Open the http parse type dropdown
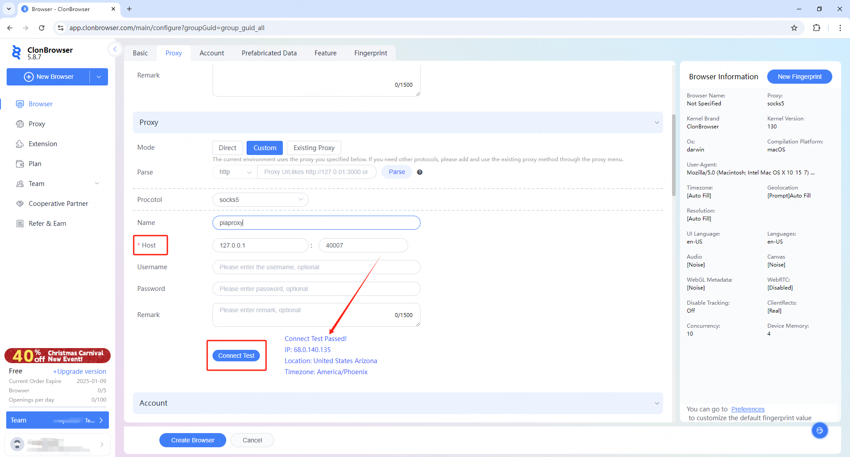The width and height of the screenshot is (850, 457). pyautogui.click(x=235, y=172)
